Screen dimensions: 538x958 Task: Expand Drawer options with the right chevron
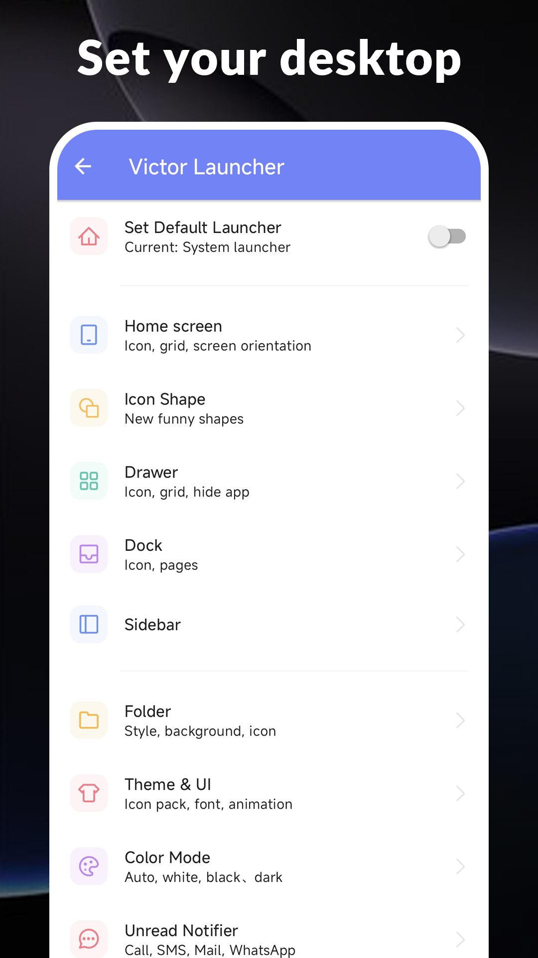[x=460, y=481]
